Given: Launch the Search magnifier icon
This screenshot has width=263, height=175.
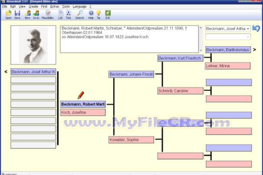Looking at the screenshot, I should point(80,15).
